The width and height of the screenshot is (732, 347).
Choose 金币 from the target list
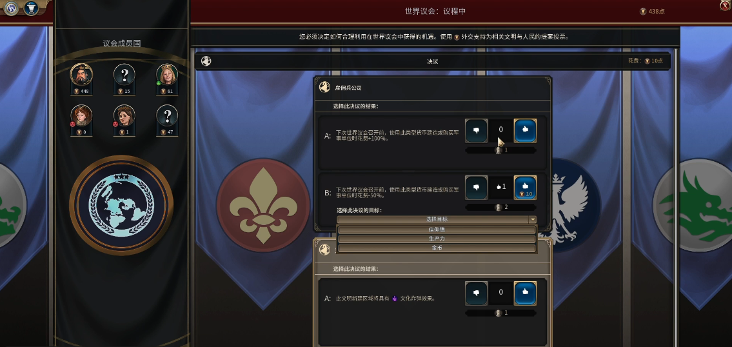437,248
